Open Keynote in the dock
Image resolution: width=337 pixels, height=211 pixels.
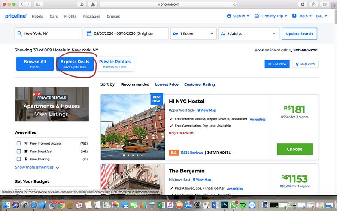tap(152, 205)
